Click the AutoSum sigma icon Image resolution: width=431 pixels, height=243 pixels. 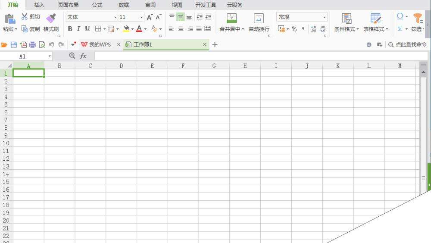pos(400,28)
